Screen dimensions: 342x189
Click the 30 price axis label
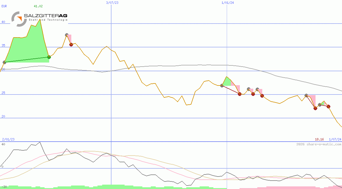pyautogui.click(x=3, y=69)
